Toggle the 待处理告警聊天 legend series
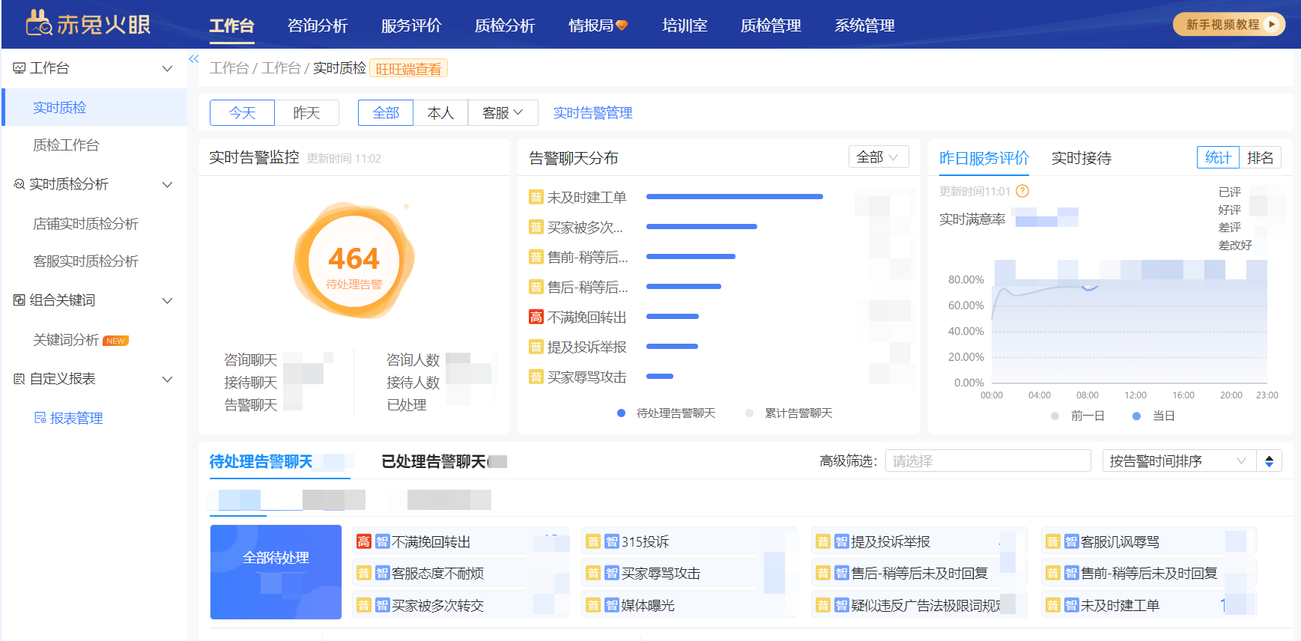The height and width of the screenshot is (641, 1301). [x=667, y=413]
